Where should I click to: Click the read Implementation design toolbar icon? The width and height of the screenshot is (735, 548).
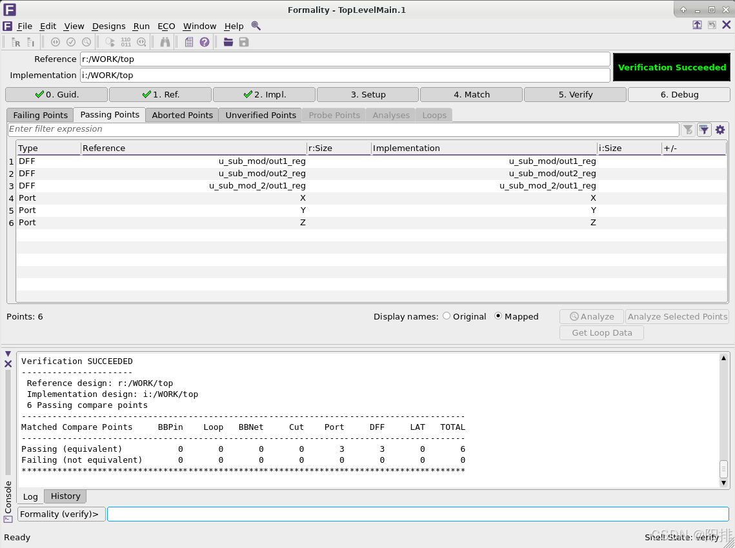(31, 42)
